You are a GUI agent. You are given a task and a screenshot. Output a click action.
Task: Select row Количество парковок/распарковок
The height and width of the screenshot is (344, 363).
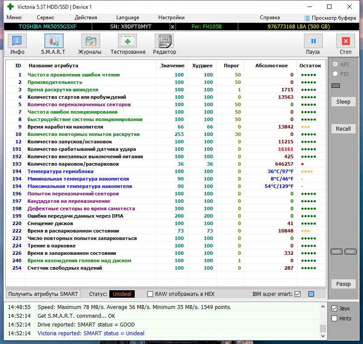pos(165,164)
